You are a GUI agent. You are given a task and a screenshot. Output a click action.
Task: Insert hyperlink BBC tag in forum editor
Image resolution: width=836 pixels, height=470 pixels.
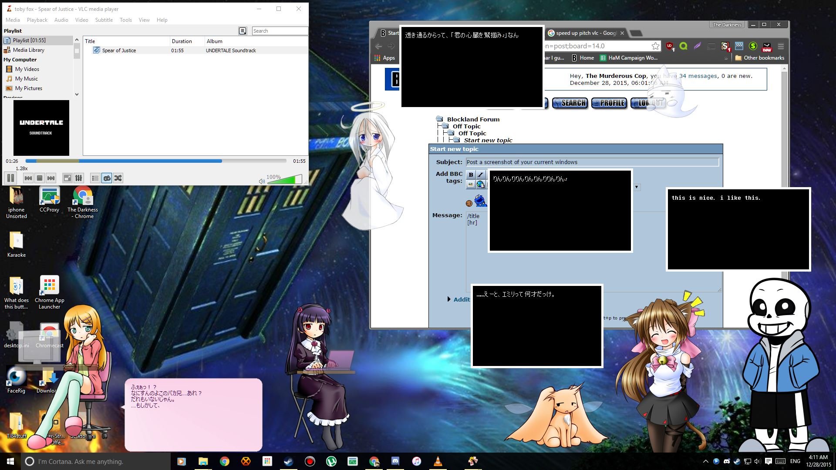(x=481, y=185)
